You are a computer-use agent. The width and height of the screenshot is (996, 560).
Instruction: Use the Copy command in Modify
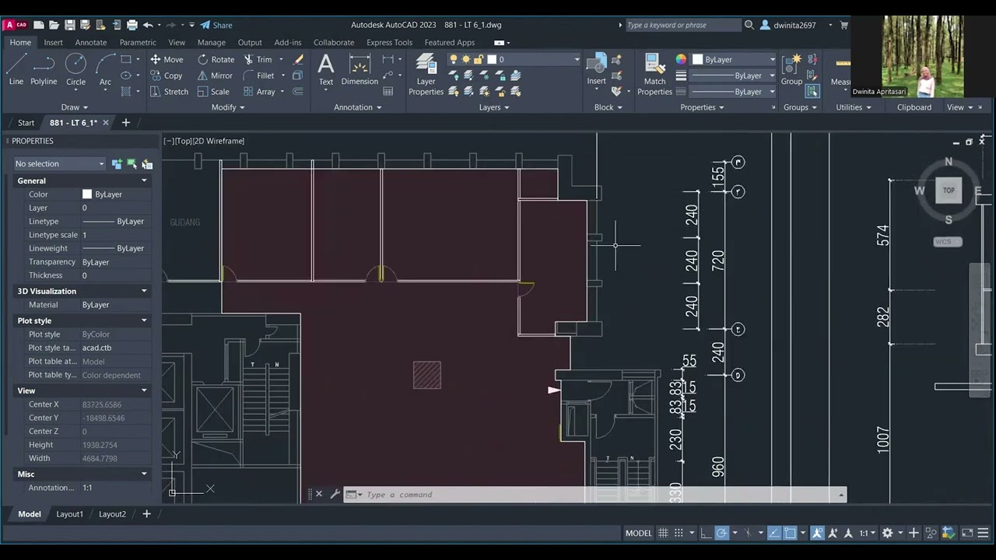pos(166,75)
